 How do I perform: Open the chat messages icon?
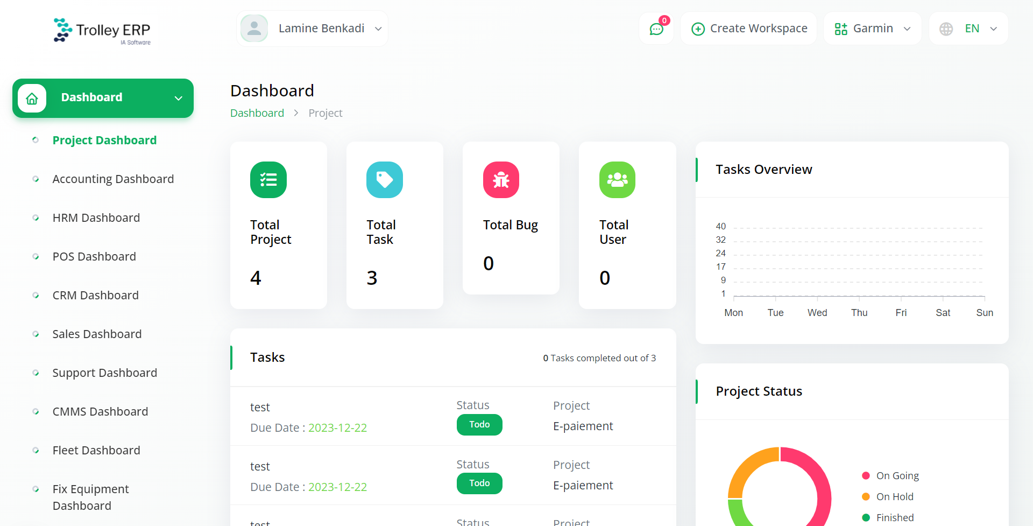tap(656, 29)
